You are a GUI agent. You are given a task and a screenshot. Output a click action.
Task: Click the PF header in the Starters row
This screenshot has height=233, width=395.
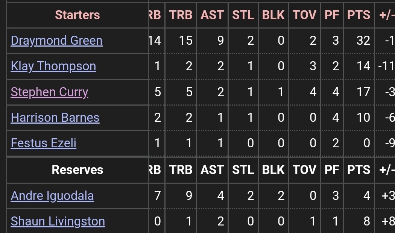point(332,15)
